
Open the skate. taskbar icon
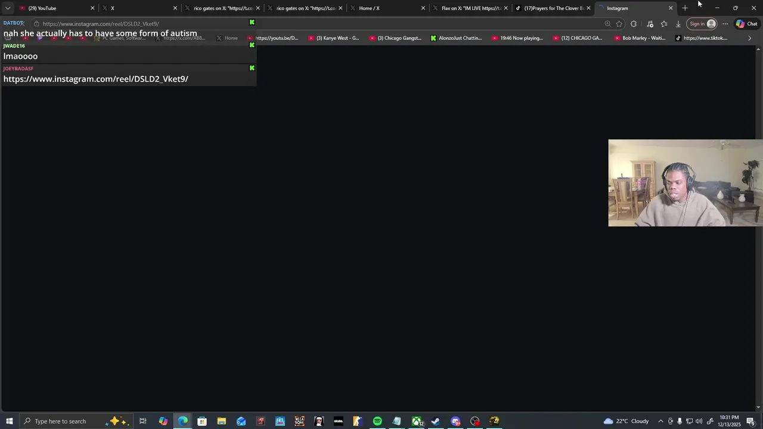click(339, 421)
